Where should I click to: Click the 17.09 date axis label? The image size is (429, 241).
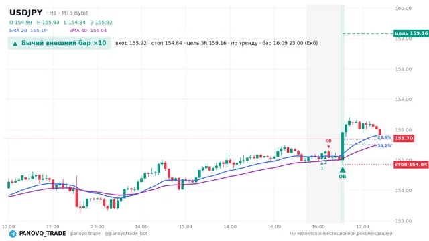coord(363,226)
